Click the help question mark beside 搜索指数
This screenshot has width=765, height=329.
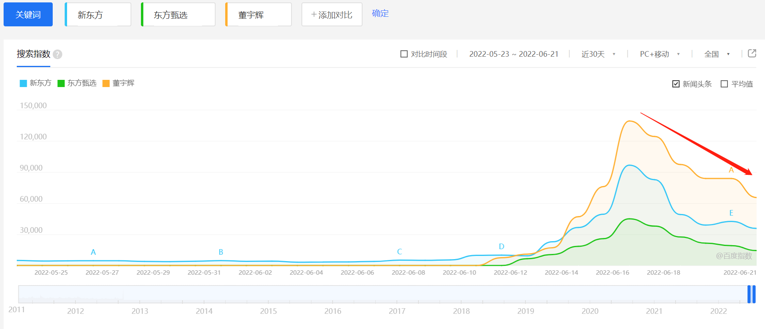coord(57,54)
